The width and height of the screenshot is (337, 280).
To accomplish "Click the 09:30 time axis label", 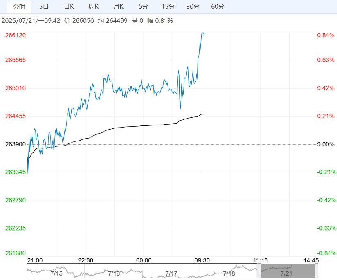I will pos(201,260).
